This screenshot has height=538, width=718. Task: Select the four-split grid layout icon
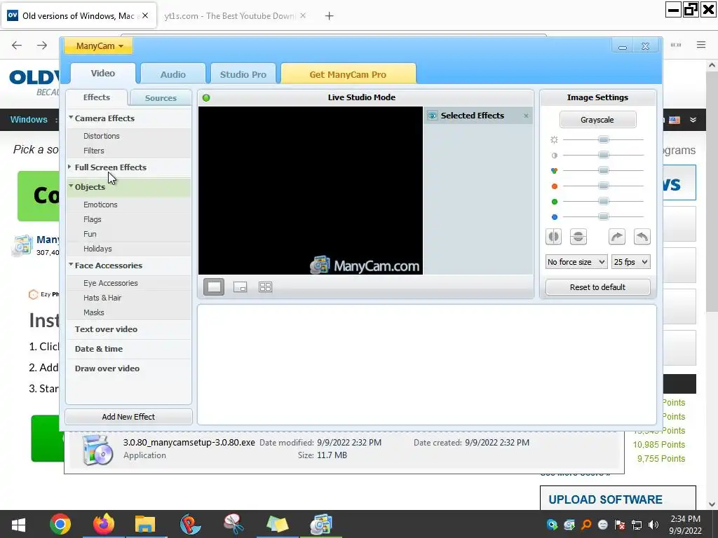point(265,287)
